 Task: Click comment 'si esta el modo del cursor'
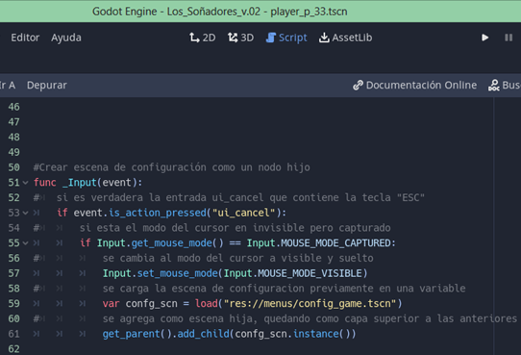(x=154, y=228)
